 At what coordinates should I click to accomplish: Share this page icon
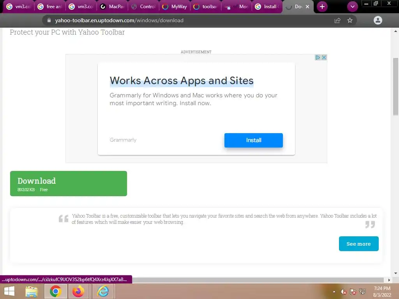pos(337,20)
